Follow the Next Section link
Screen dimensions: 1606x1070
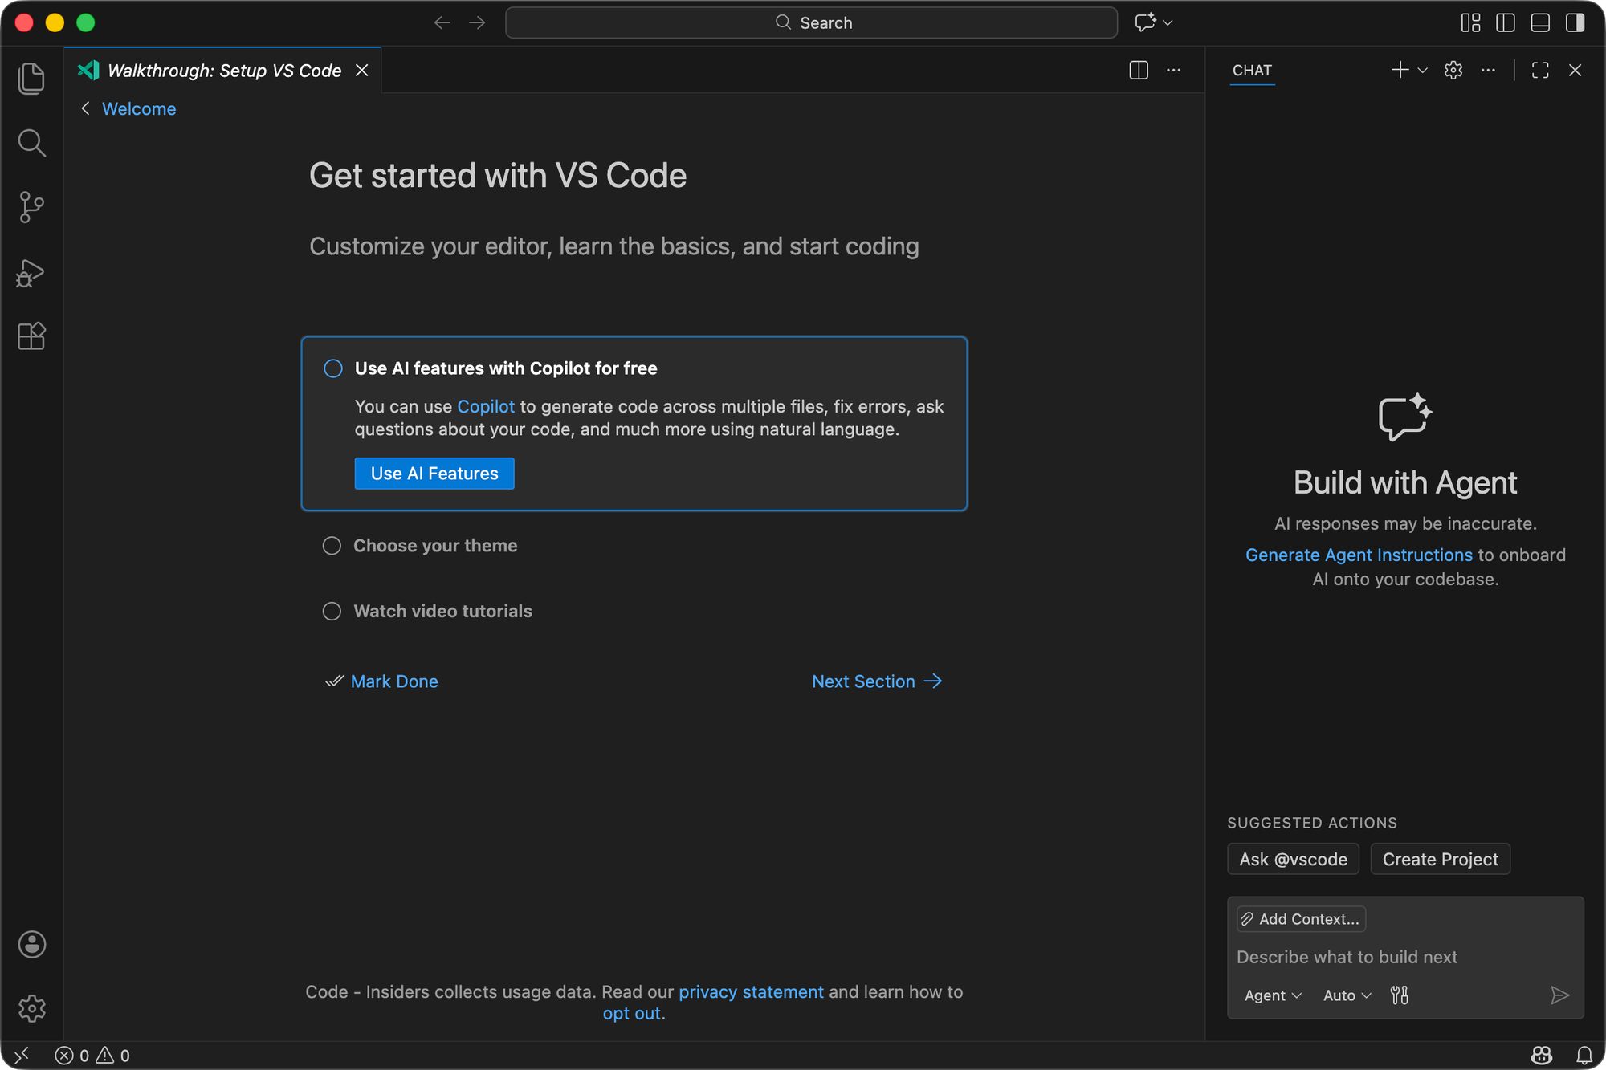pyautogui.click(x=876, y=681)
